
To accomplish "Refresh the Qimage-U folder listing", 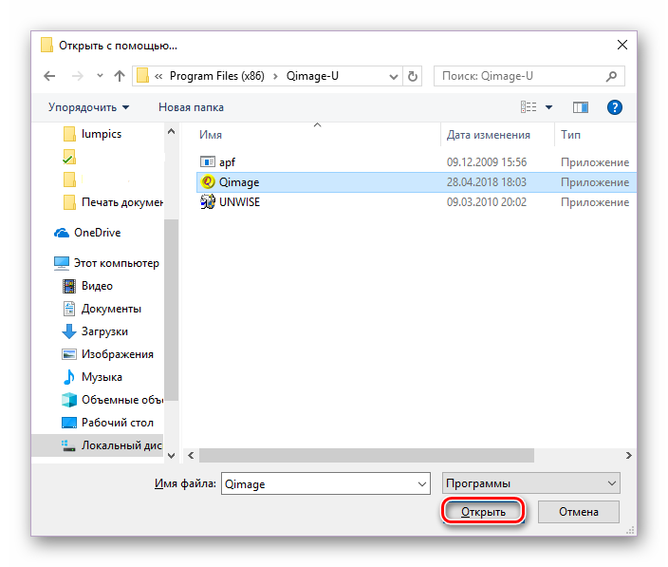I will click(x=412, y=76).
